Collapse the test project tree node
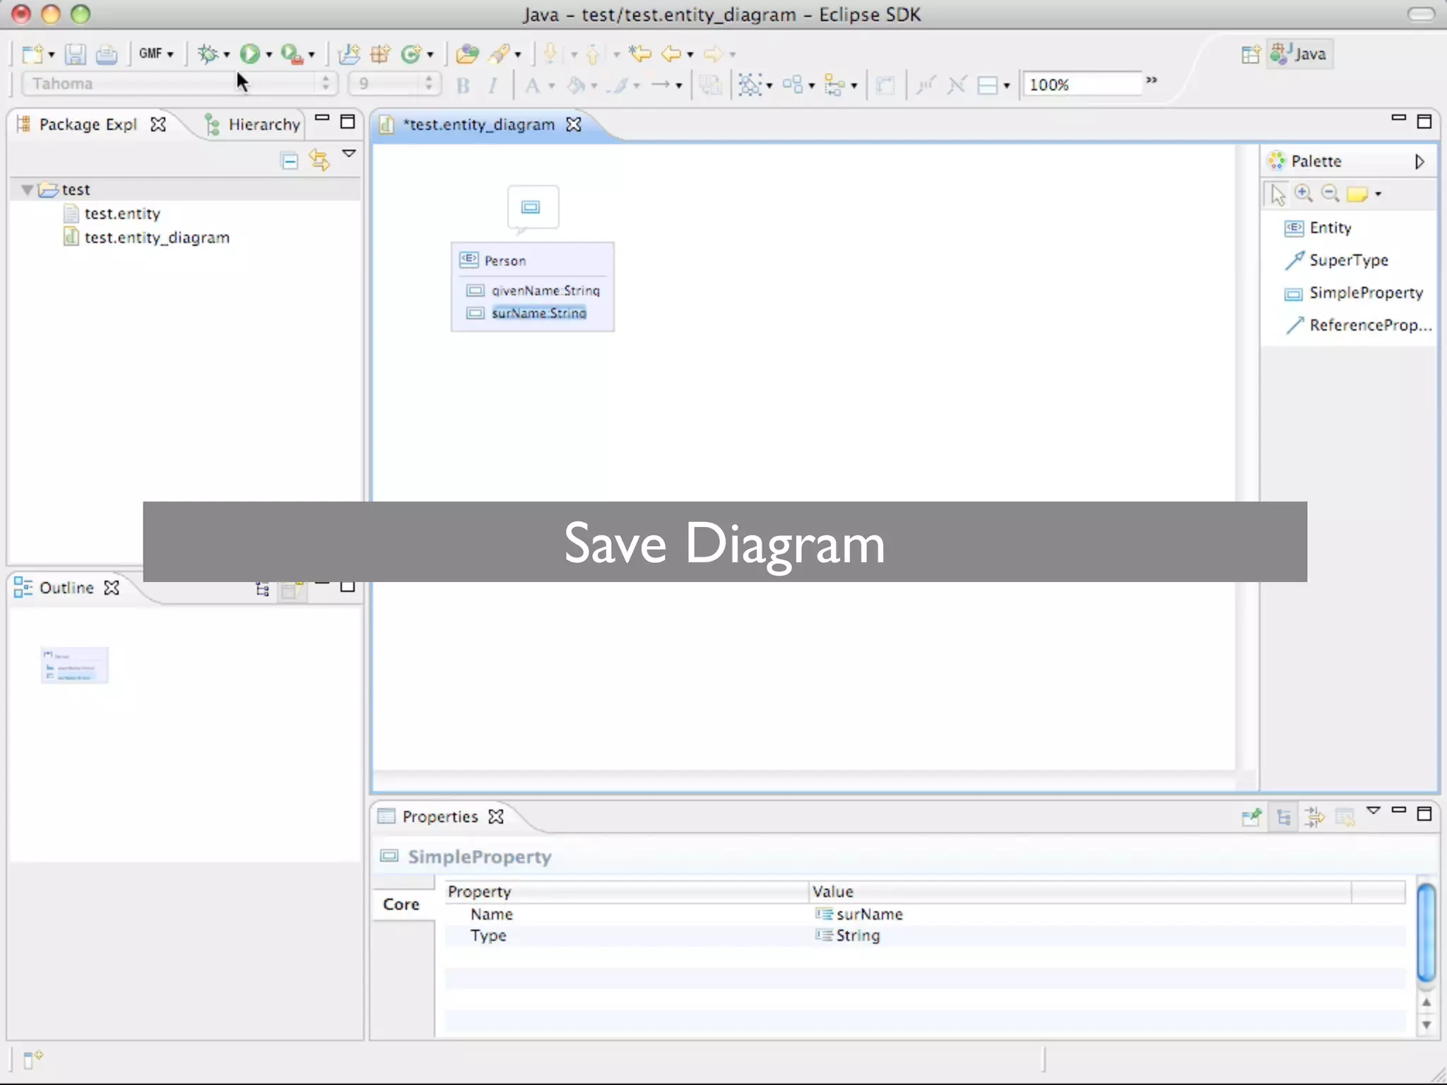The width and height of the screenshot is (1447, 1085). 27,189
